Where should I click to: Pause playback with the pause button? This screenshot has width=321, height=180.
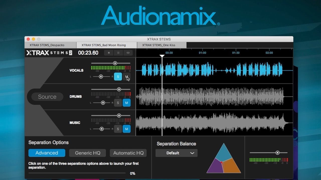click(118, 53)
